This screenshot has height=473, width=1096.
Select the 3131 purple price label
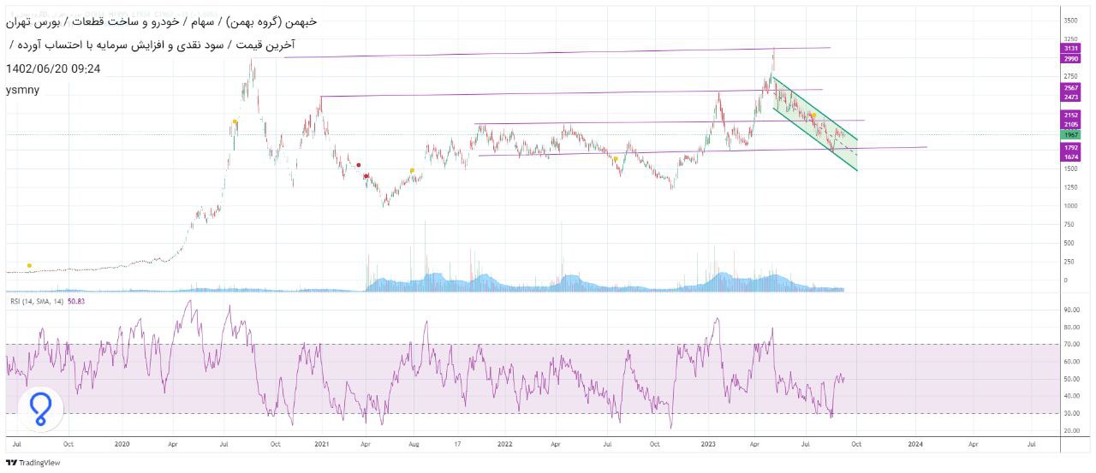pyautogui.click(x=1070, y=50)
